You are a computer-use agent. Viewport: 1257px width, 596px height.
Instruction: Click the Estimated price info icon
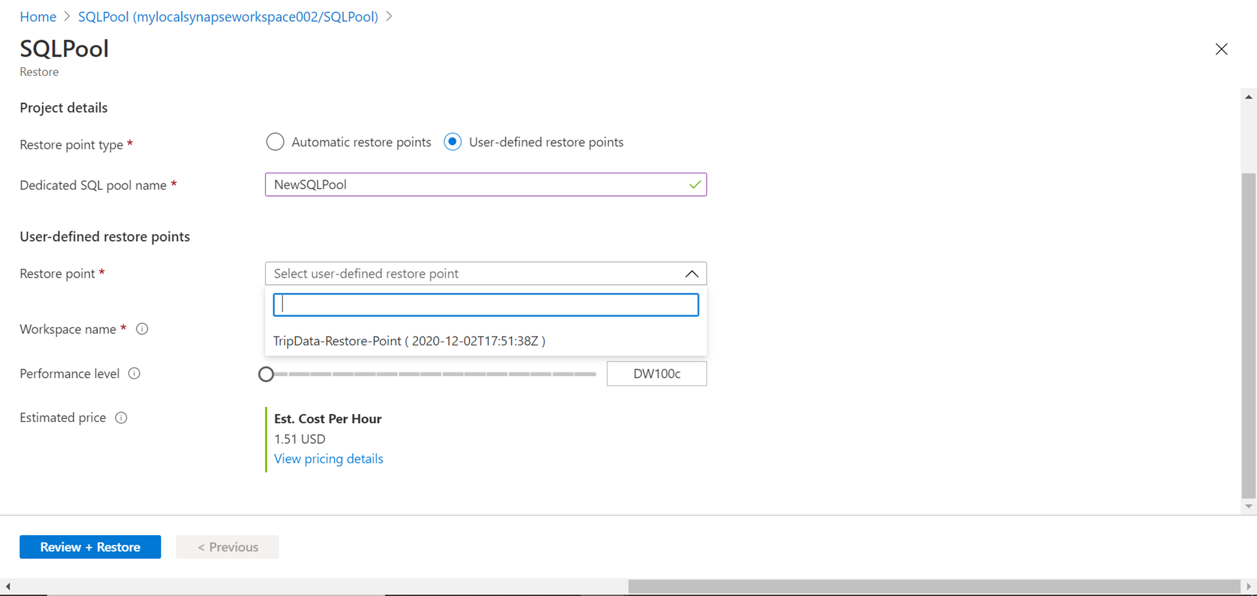pyautogui.click(x=121, y=418)
